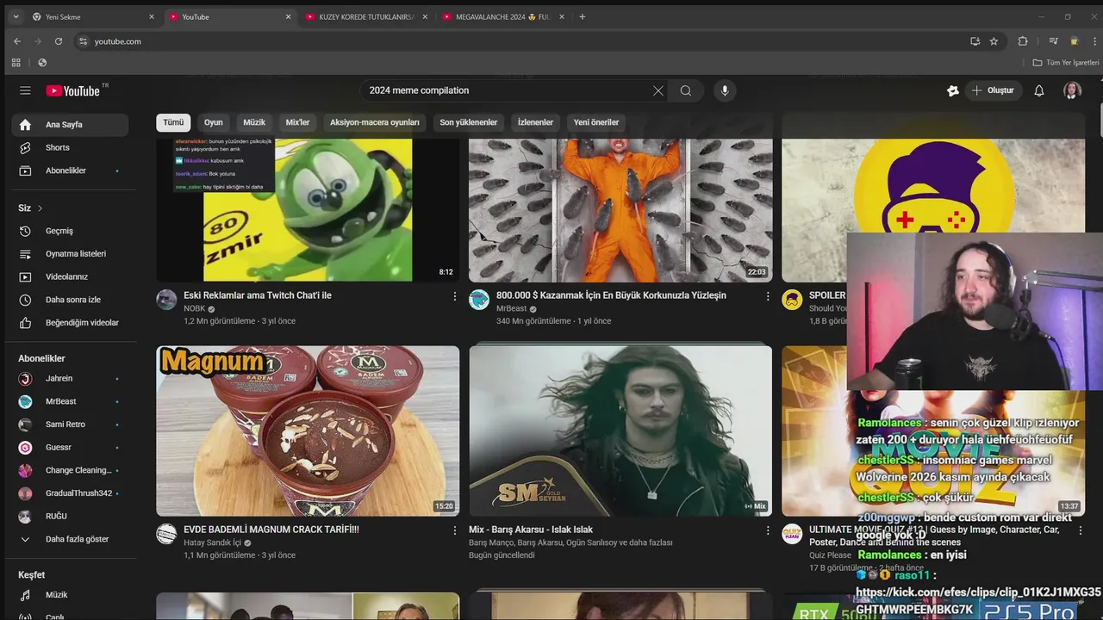
Task: Open the account avatar menu
Action: click(x=1072, y=90)
